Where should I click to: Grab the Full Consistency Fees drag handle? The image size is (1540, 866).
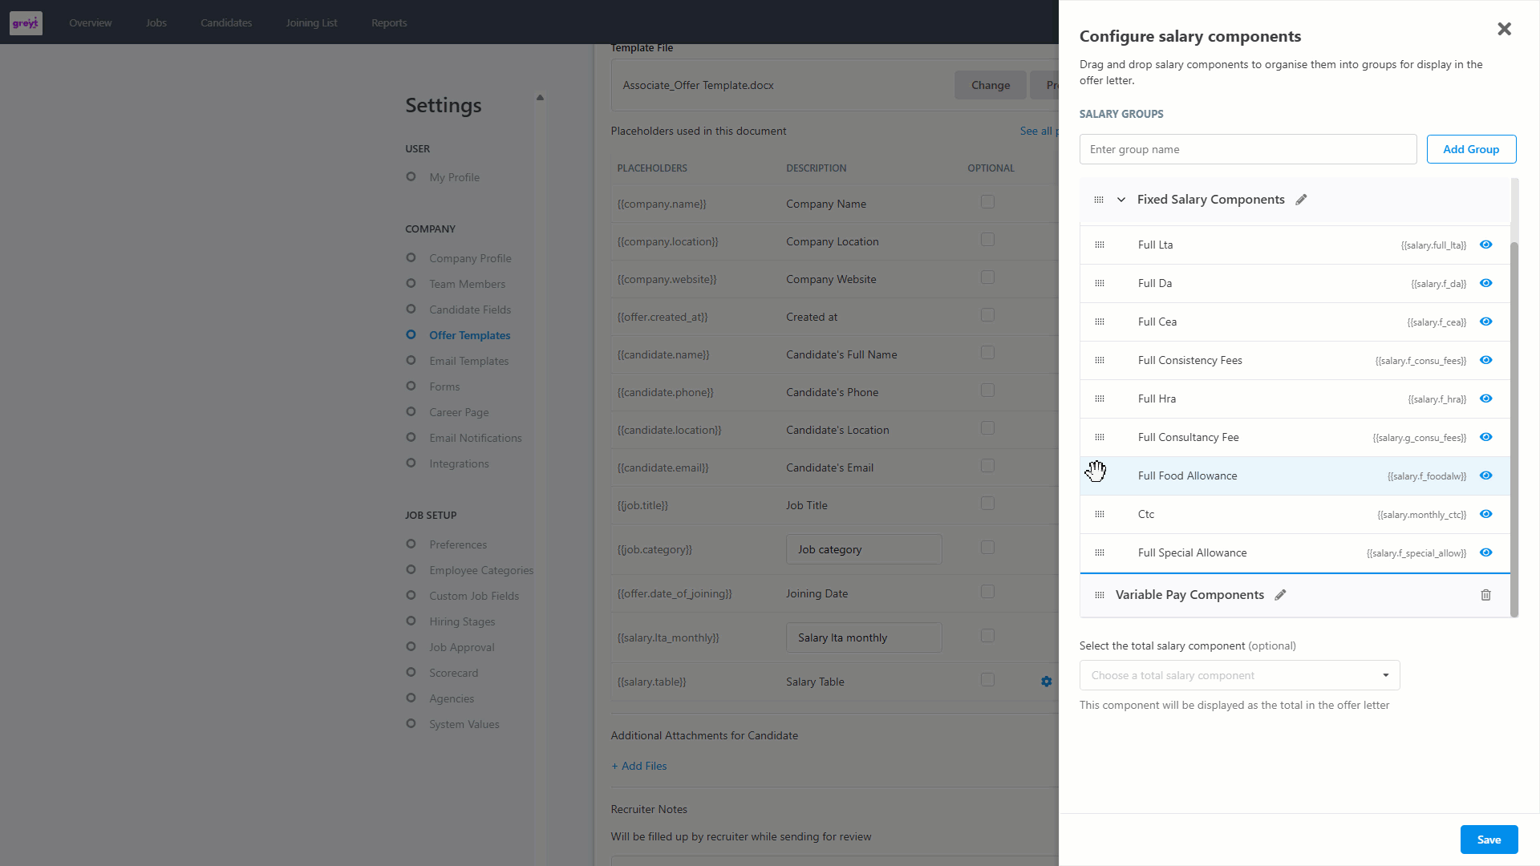[1099, 361]
